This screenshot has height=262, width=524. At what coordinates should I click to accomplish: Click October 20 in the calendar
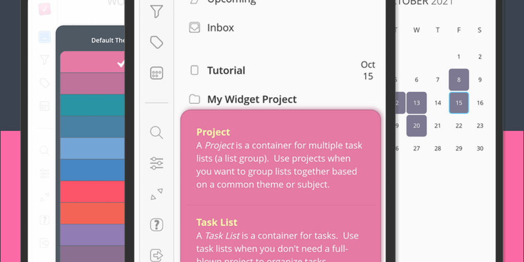(417, 126)
